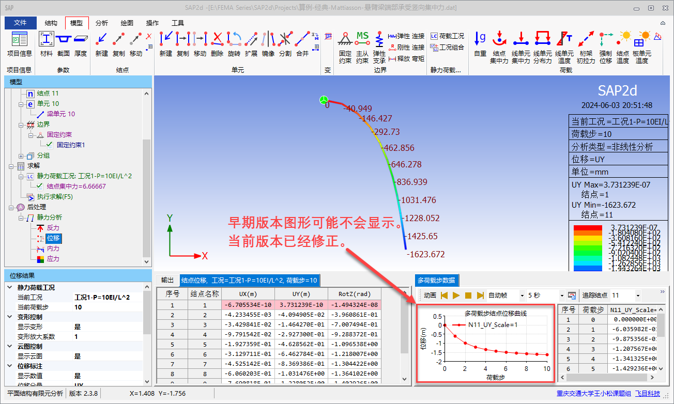Expand the 分组 tree node
The height and width of the screenshot is (404, 674).
tap(21, 156)
